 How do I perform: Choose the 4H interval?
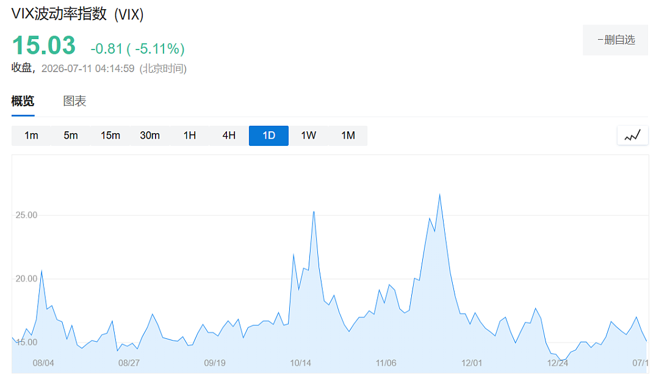click(x=229, y=136)
